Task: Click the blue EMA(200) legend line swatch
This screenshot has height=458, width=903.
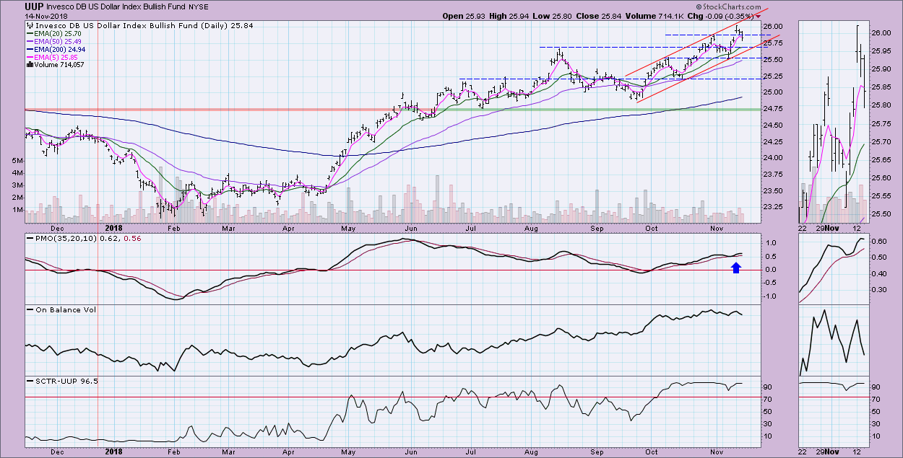Action: tap(30, 49)
